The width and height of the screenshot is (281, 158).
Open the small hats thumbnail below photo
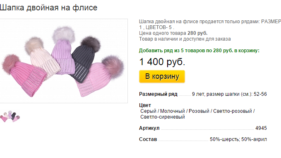pyautogui.click(x=10, y=117)
